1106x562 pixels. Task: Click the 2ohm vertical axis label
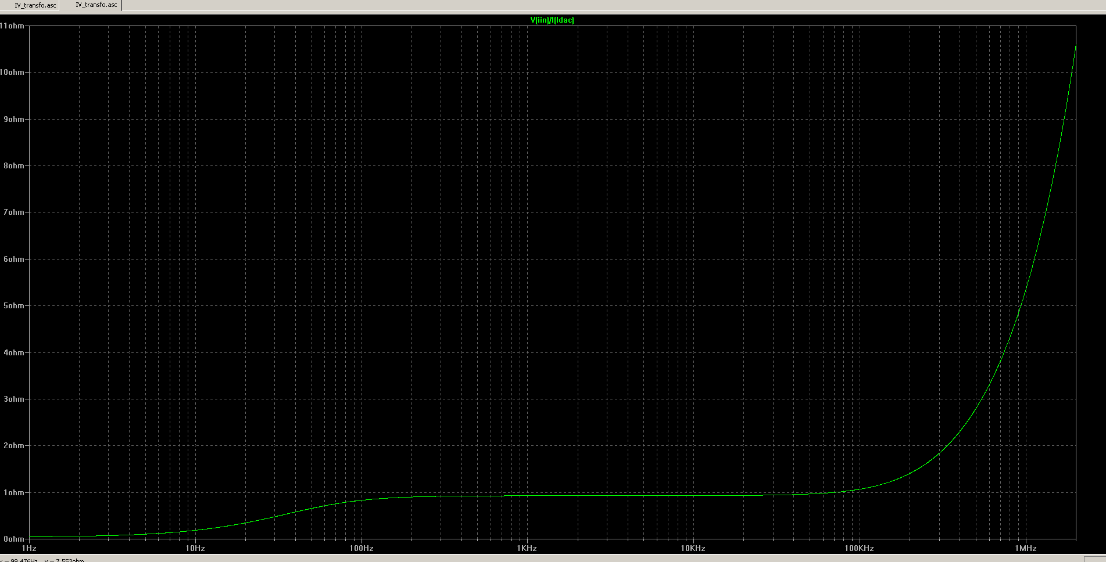point(14,446)
